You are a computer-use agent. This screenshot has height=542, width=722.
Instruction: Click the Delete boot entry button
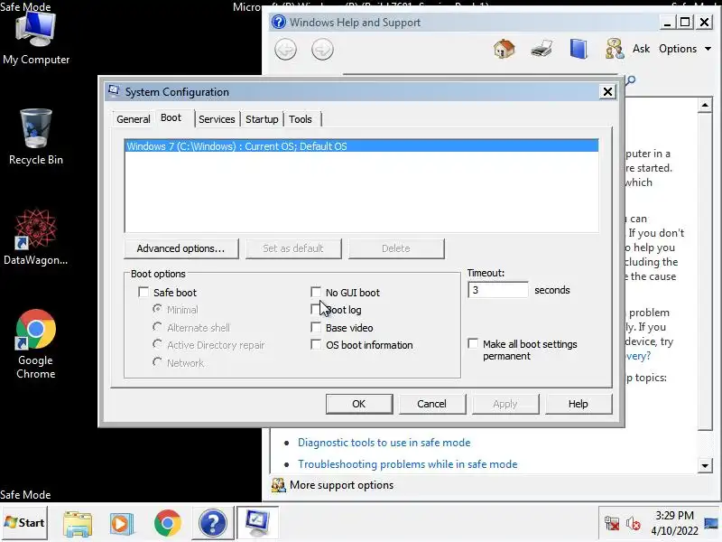click(x=396, y=248)
